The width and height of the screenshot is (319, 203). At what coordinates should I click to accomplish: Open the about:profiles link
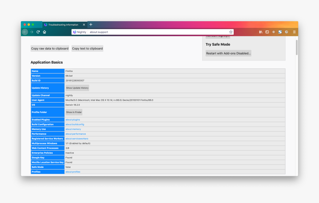[x=73, y=172]
